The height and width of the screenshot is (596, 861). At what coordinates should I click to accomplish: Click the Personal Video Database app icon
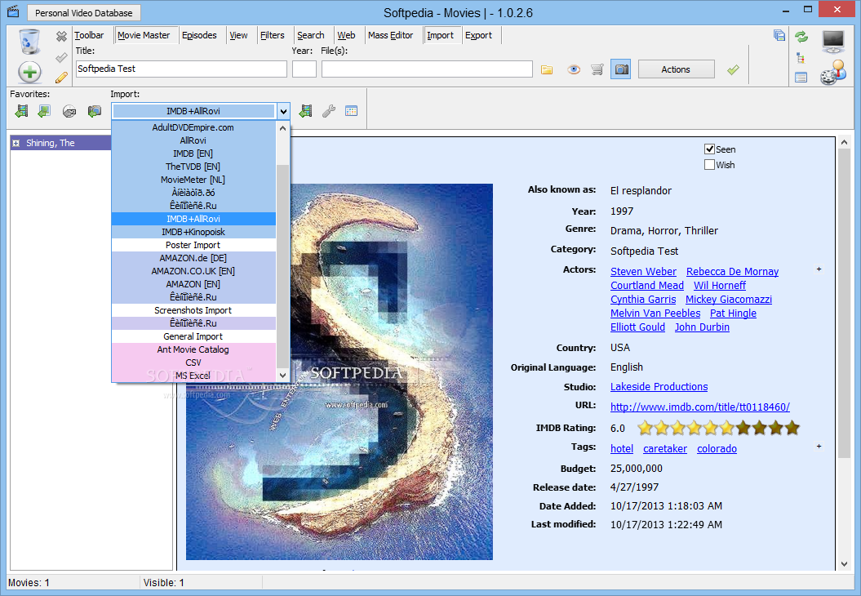coord(13,11)
